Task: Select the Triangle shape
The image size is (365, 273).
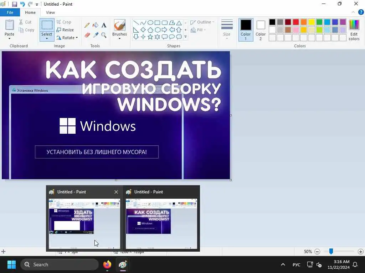Action: [x=179, y=23]
